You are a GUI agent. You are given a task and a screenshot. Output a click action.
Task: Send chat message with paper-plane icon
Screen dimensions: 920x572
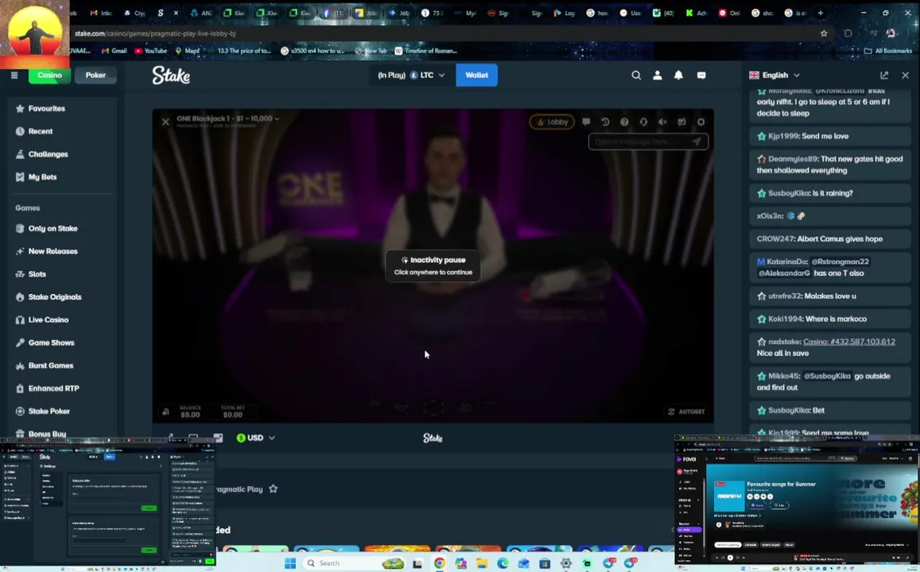[x=697, y=142]
